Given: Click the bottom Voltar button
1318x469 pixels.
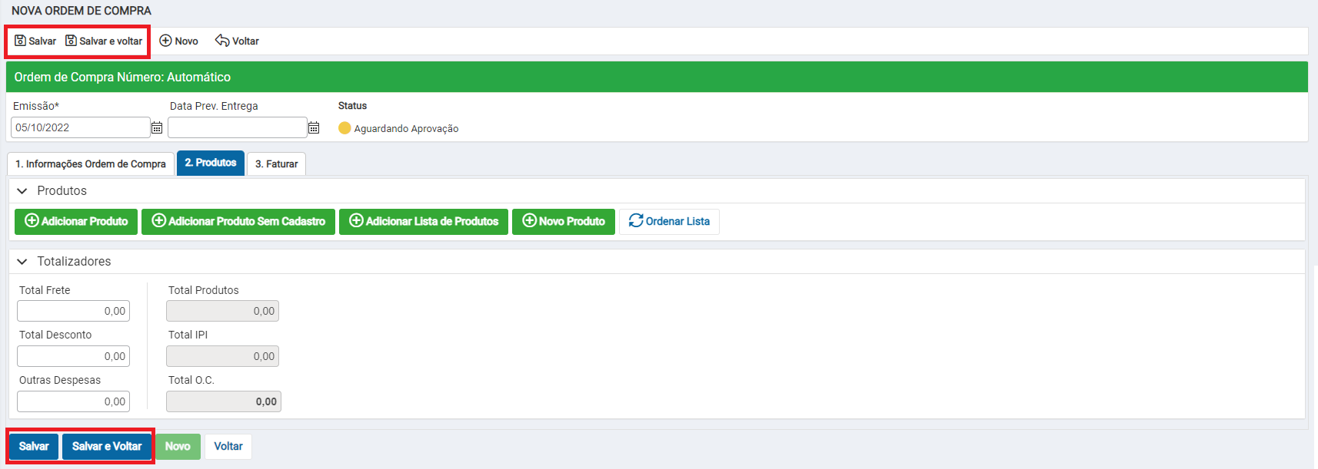Looking at the screenshot, I should tap(228, 446).
